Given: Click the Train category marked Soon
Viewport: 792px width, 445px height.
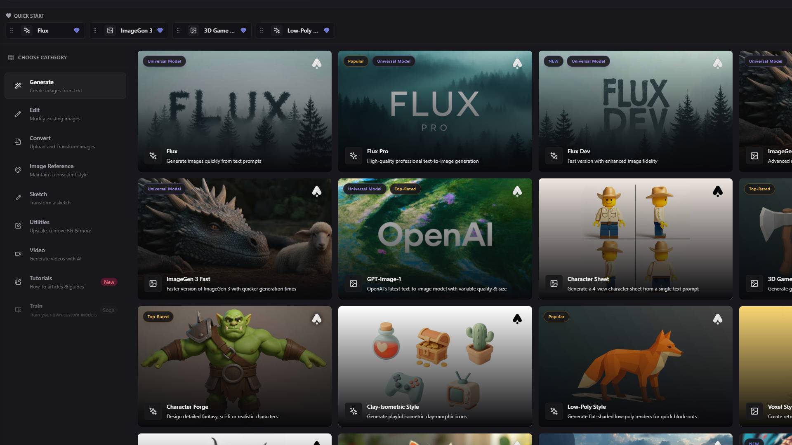Looking at the screenshot, I should pyautogui.click(x=65, y=310).
